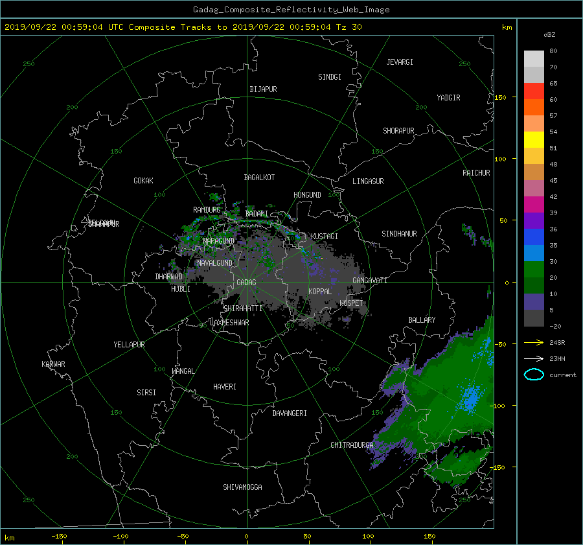
Task: Click the GADAG radar center label
Action: (x=247, y=283)
